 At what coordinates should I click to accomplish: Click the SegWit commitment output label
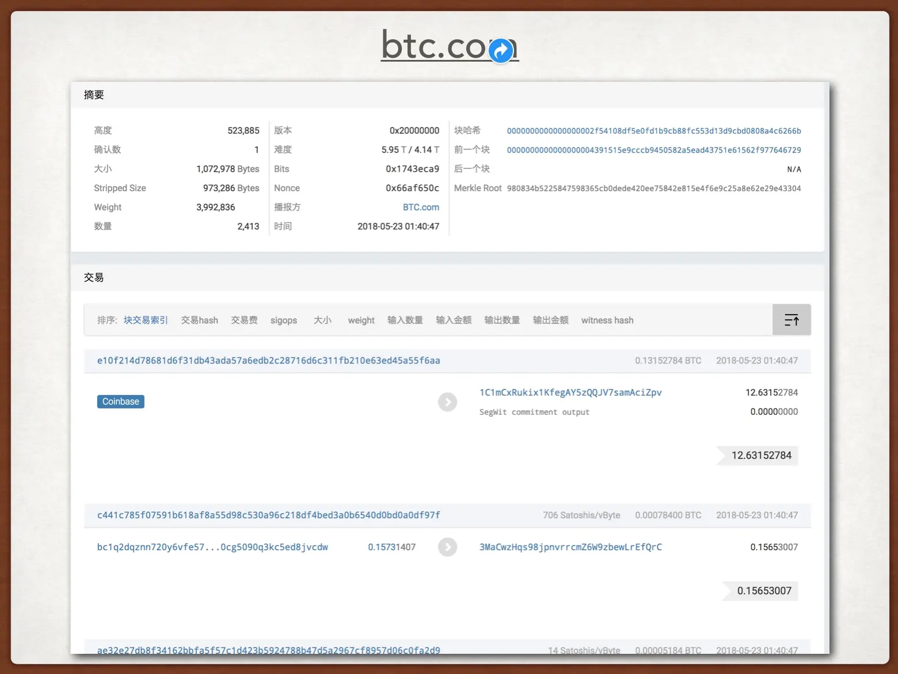[x=534, y=412]
